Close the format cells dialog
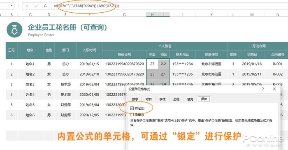The height and width of the screenshot is (150, 288). 274,89
